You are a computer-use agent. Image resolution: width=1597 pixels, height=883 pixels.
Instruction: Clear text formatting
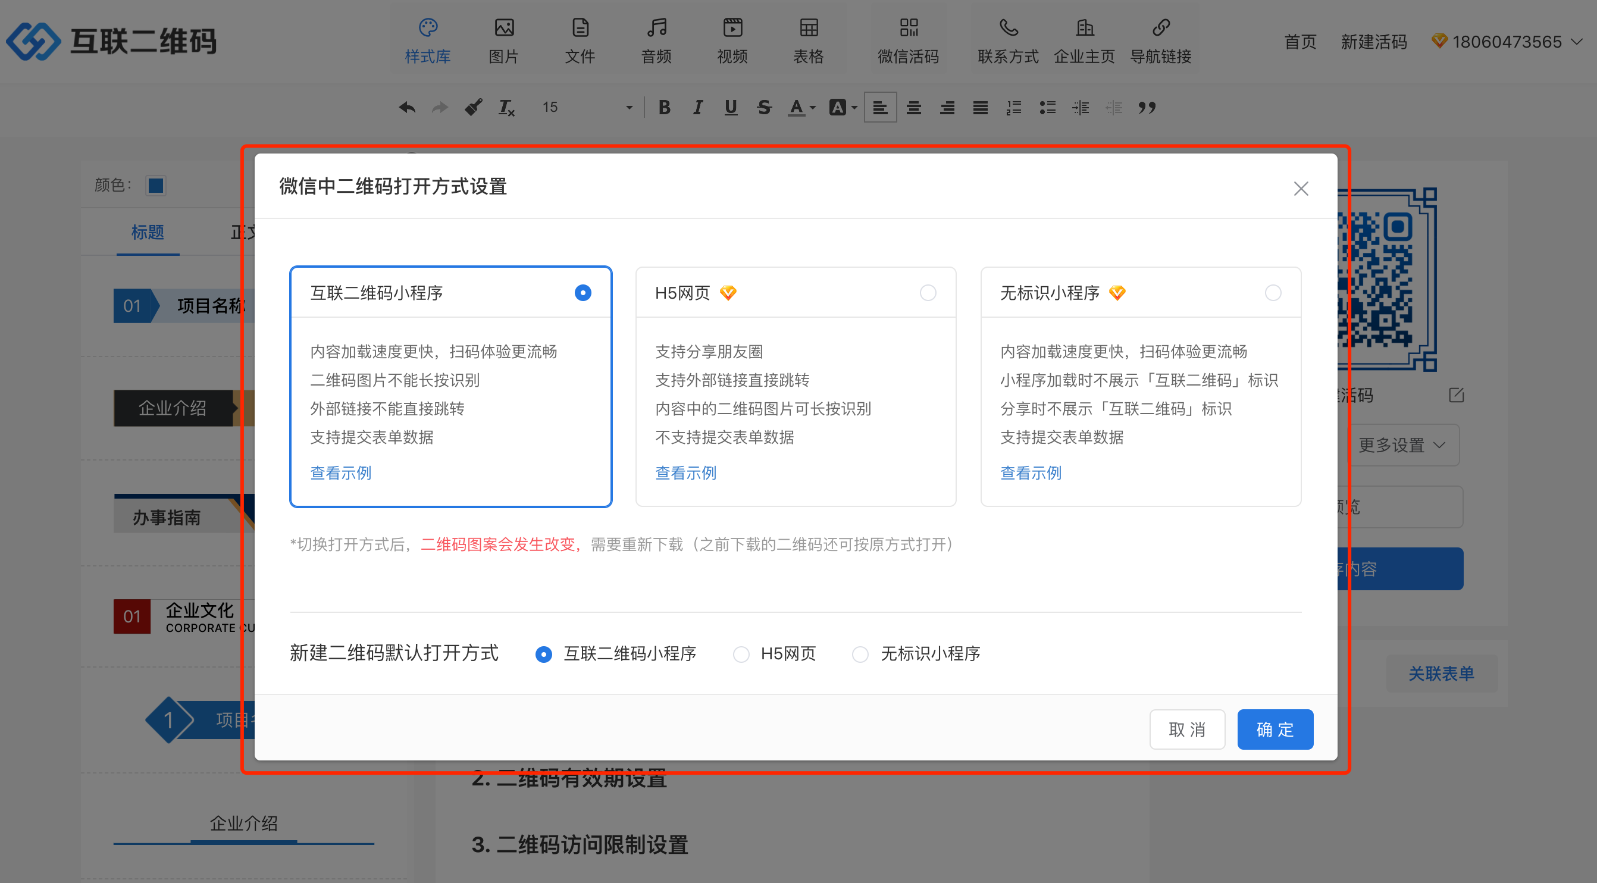click(x=506, y=107)
